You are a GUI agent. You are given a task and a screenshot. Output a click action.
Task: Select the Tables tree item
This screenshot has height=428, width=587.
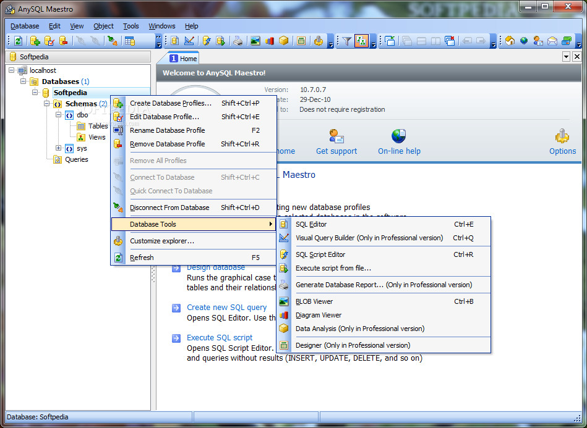pyautogui.click(x=98, y=126)
